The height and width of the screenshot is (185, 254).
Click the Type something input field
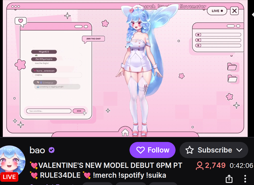tap(49, 111)
